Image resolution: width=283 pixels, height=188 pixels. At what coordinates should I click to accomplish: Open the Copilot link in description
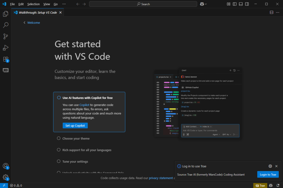coord(84,105)
